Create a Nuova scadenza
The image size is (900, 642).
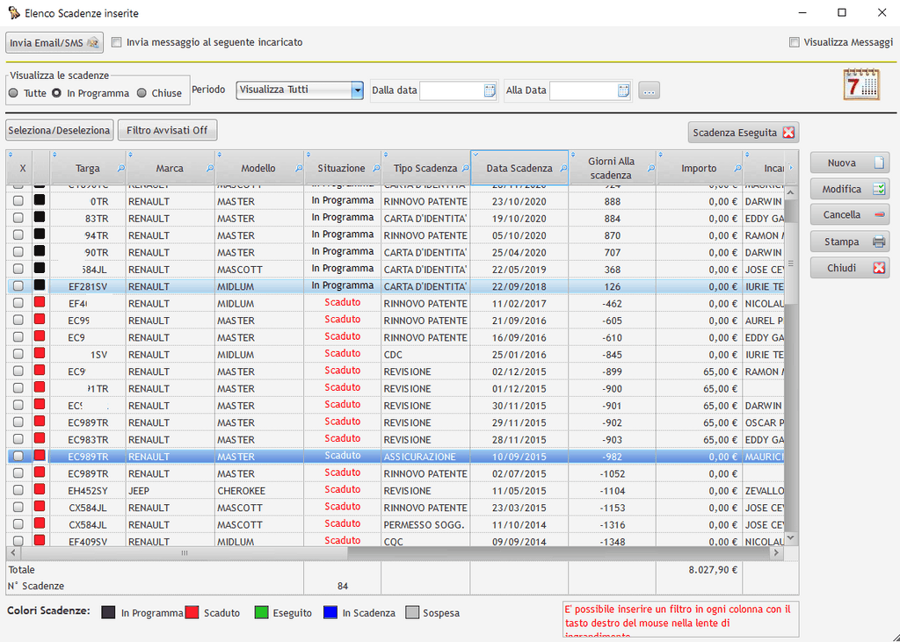850,163
